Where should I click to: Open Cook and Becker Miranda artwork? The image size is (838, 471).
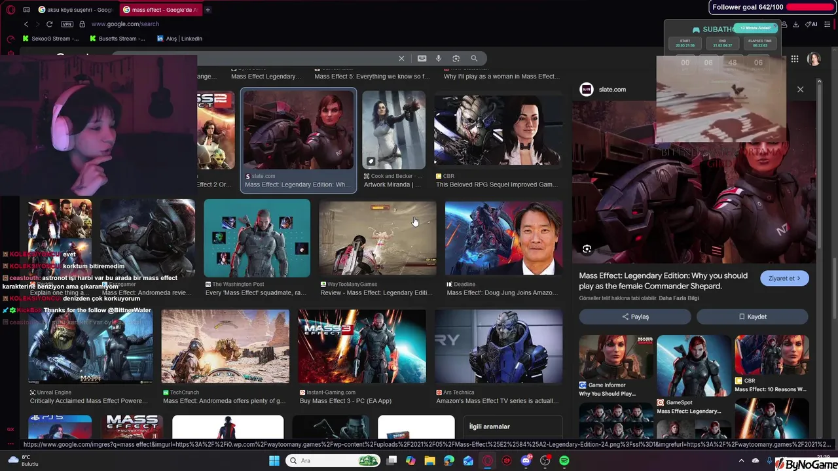pos(393,131)
